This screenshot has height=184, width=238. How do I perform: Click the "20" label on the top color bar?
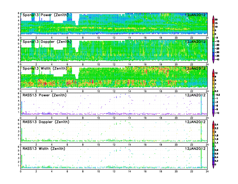216,20
